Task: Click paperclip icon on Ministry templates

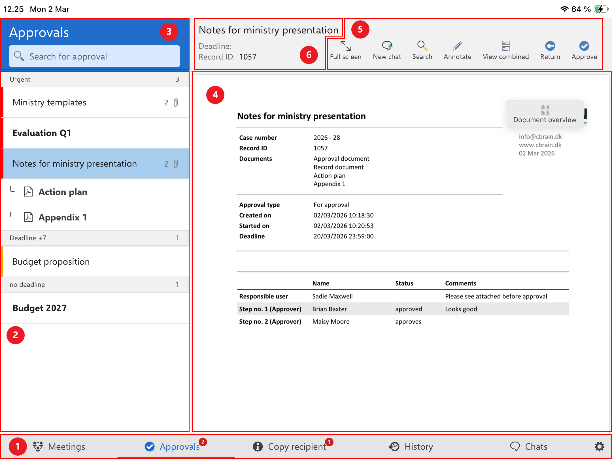Action: (176, 103)
